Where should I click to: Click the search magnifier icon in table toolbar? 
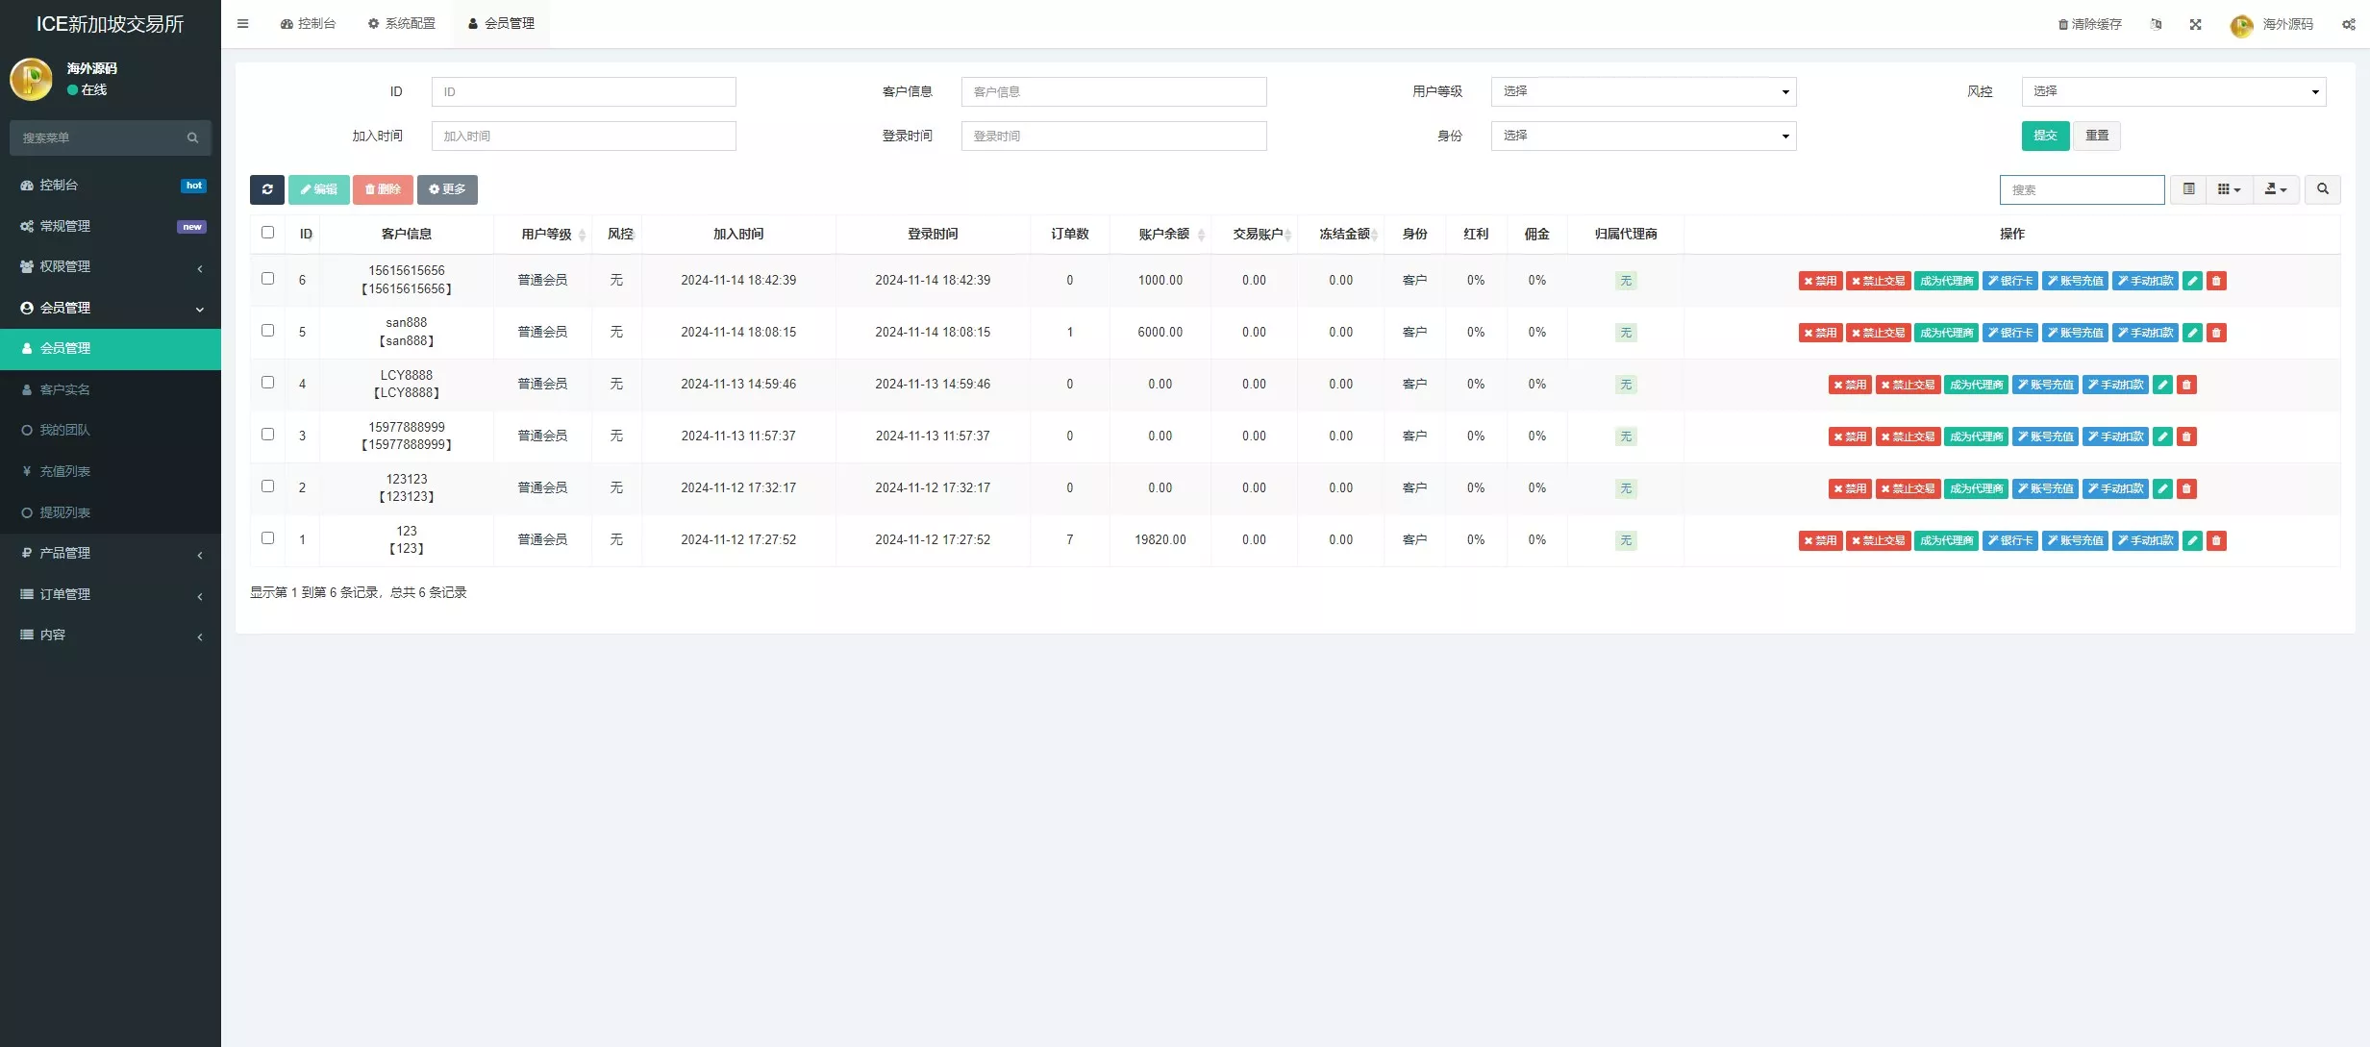click(2322, 189)
